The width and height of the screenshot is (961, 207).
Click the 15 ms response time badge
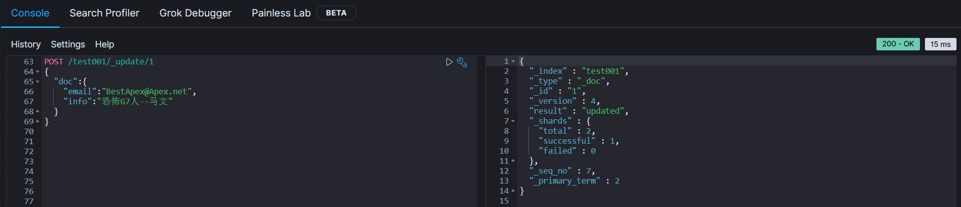pyautogui.click(x=940, y=44)
